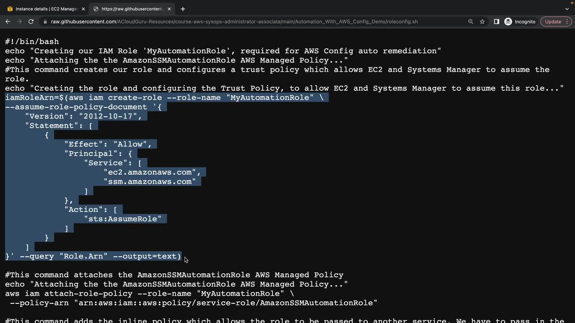Close the EC2 Instance details tab

(83, 9)
